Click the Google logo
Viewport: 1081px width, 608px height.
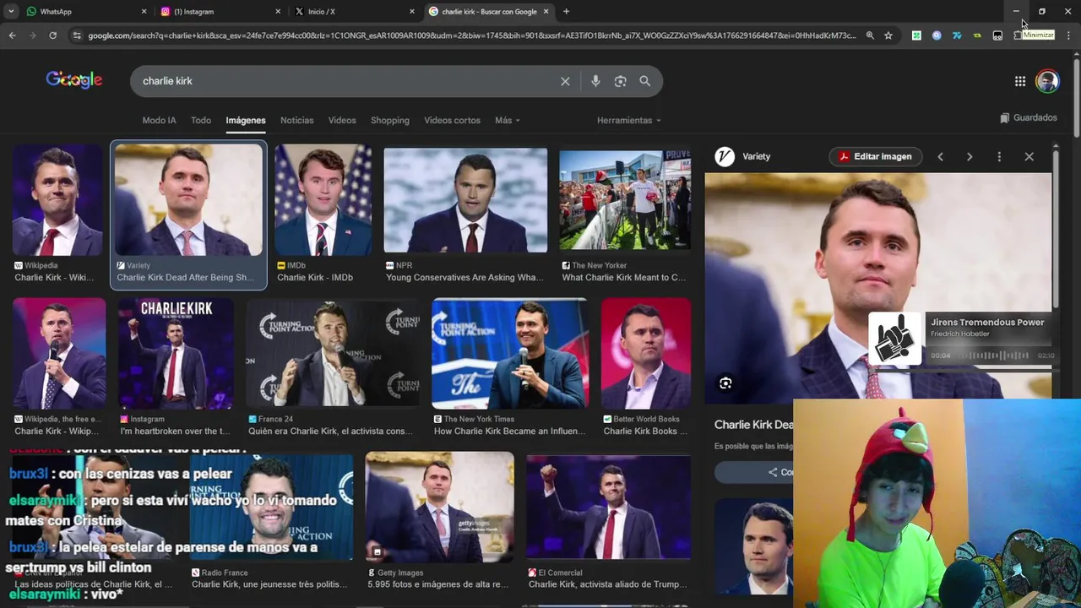pos(74,80)
